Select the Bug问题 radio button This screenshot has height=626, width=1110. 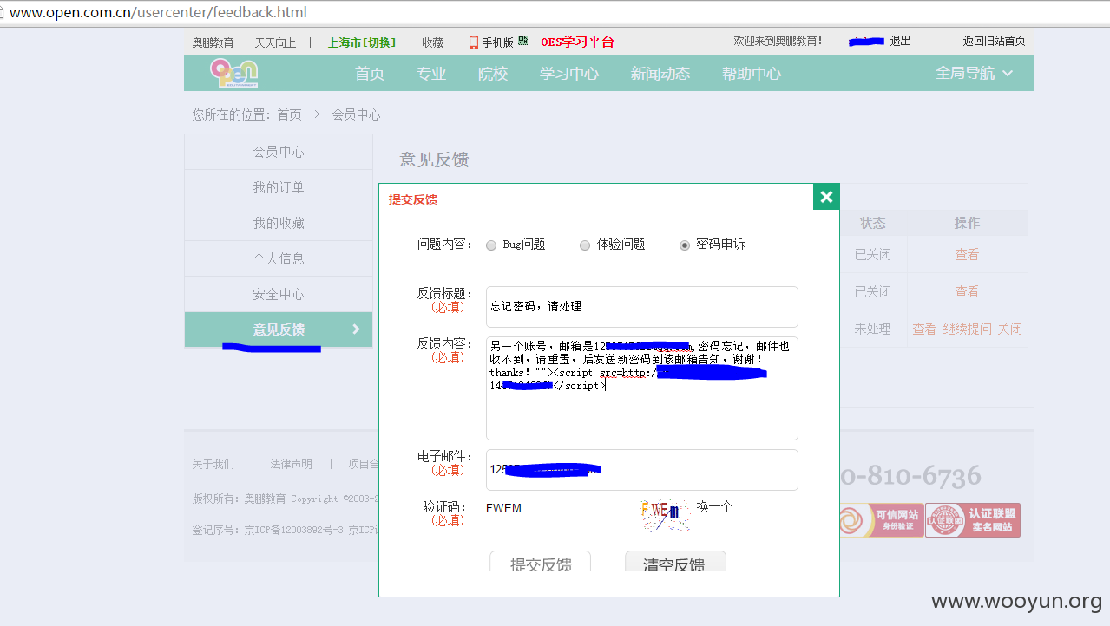point(491,245)
